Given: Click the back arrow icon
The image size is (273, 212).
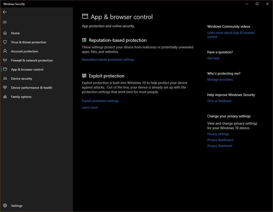Looking at the screenshot, I should click(x=5, y=12).
